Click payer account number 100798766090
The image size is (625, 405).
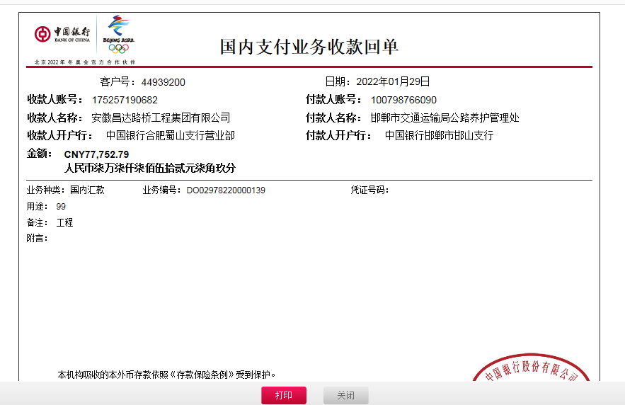403,100
